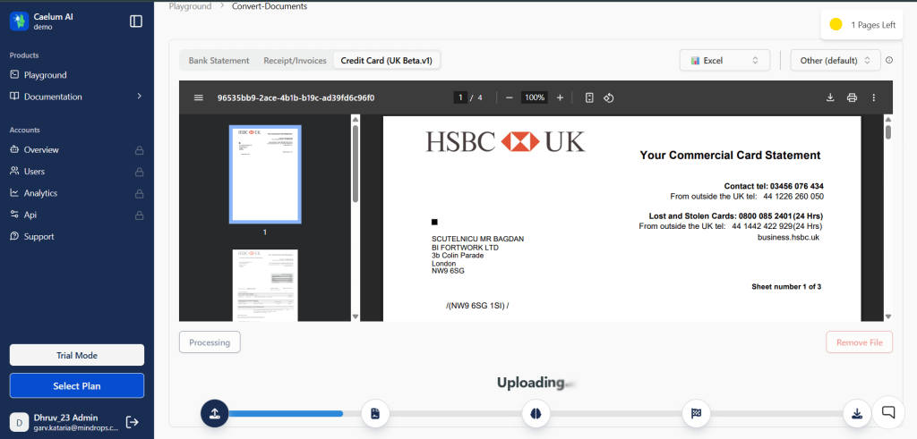Open the Excel output format dropdown
Viewport: 917px width, 439px height.
(724, 60)
